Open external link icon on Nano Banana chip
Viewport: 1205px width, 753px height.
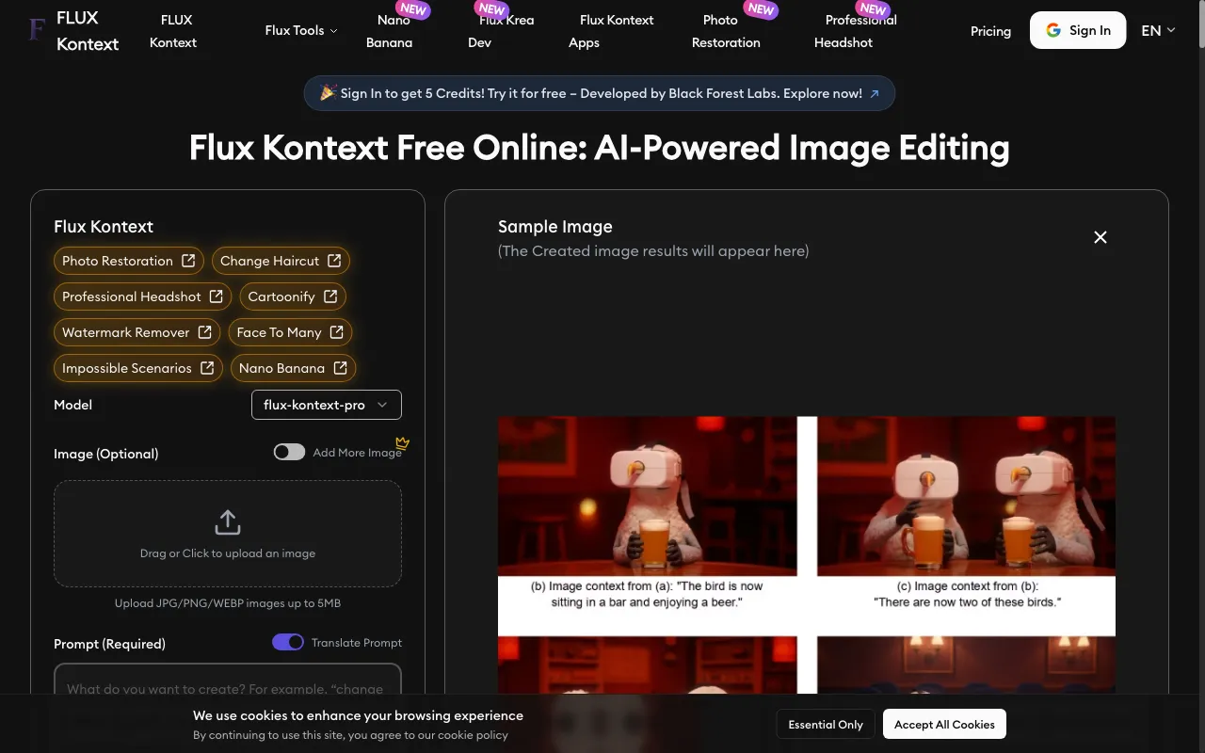(x=340, y=368)
